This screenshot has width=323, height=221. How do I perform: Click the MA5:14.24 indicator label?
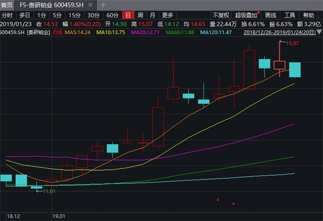coord(78,32)
